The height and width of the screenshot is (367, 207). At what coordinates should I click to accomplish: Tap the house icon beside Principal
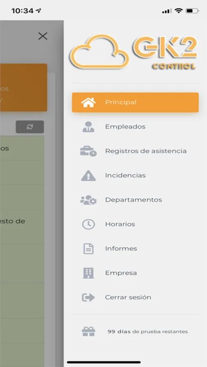coord(88,102)
